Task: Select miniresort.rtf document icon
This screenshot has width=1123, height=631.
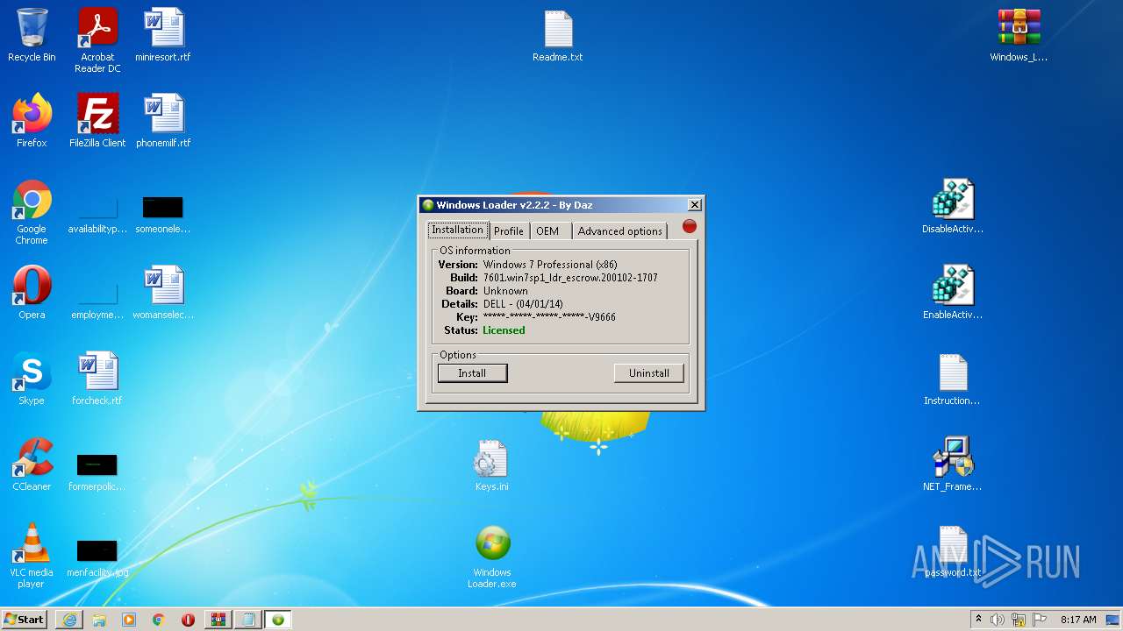Action: coord(163,35)
